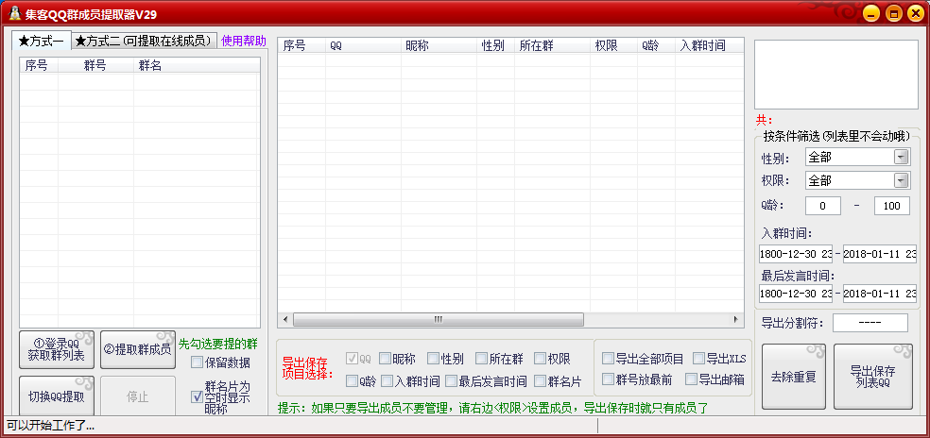Click the 入群时间 column header
This screenshot has width=930, height=438.
click(709, 45)
